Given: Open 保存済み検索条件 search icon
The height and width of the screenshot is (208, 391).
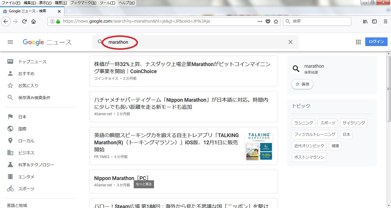Looking at the screenshot, I should pyautogui.click(x=10, y=97).
